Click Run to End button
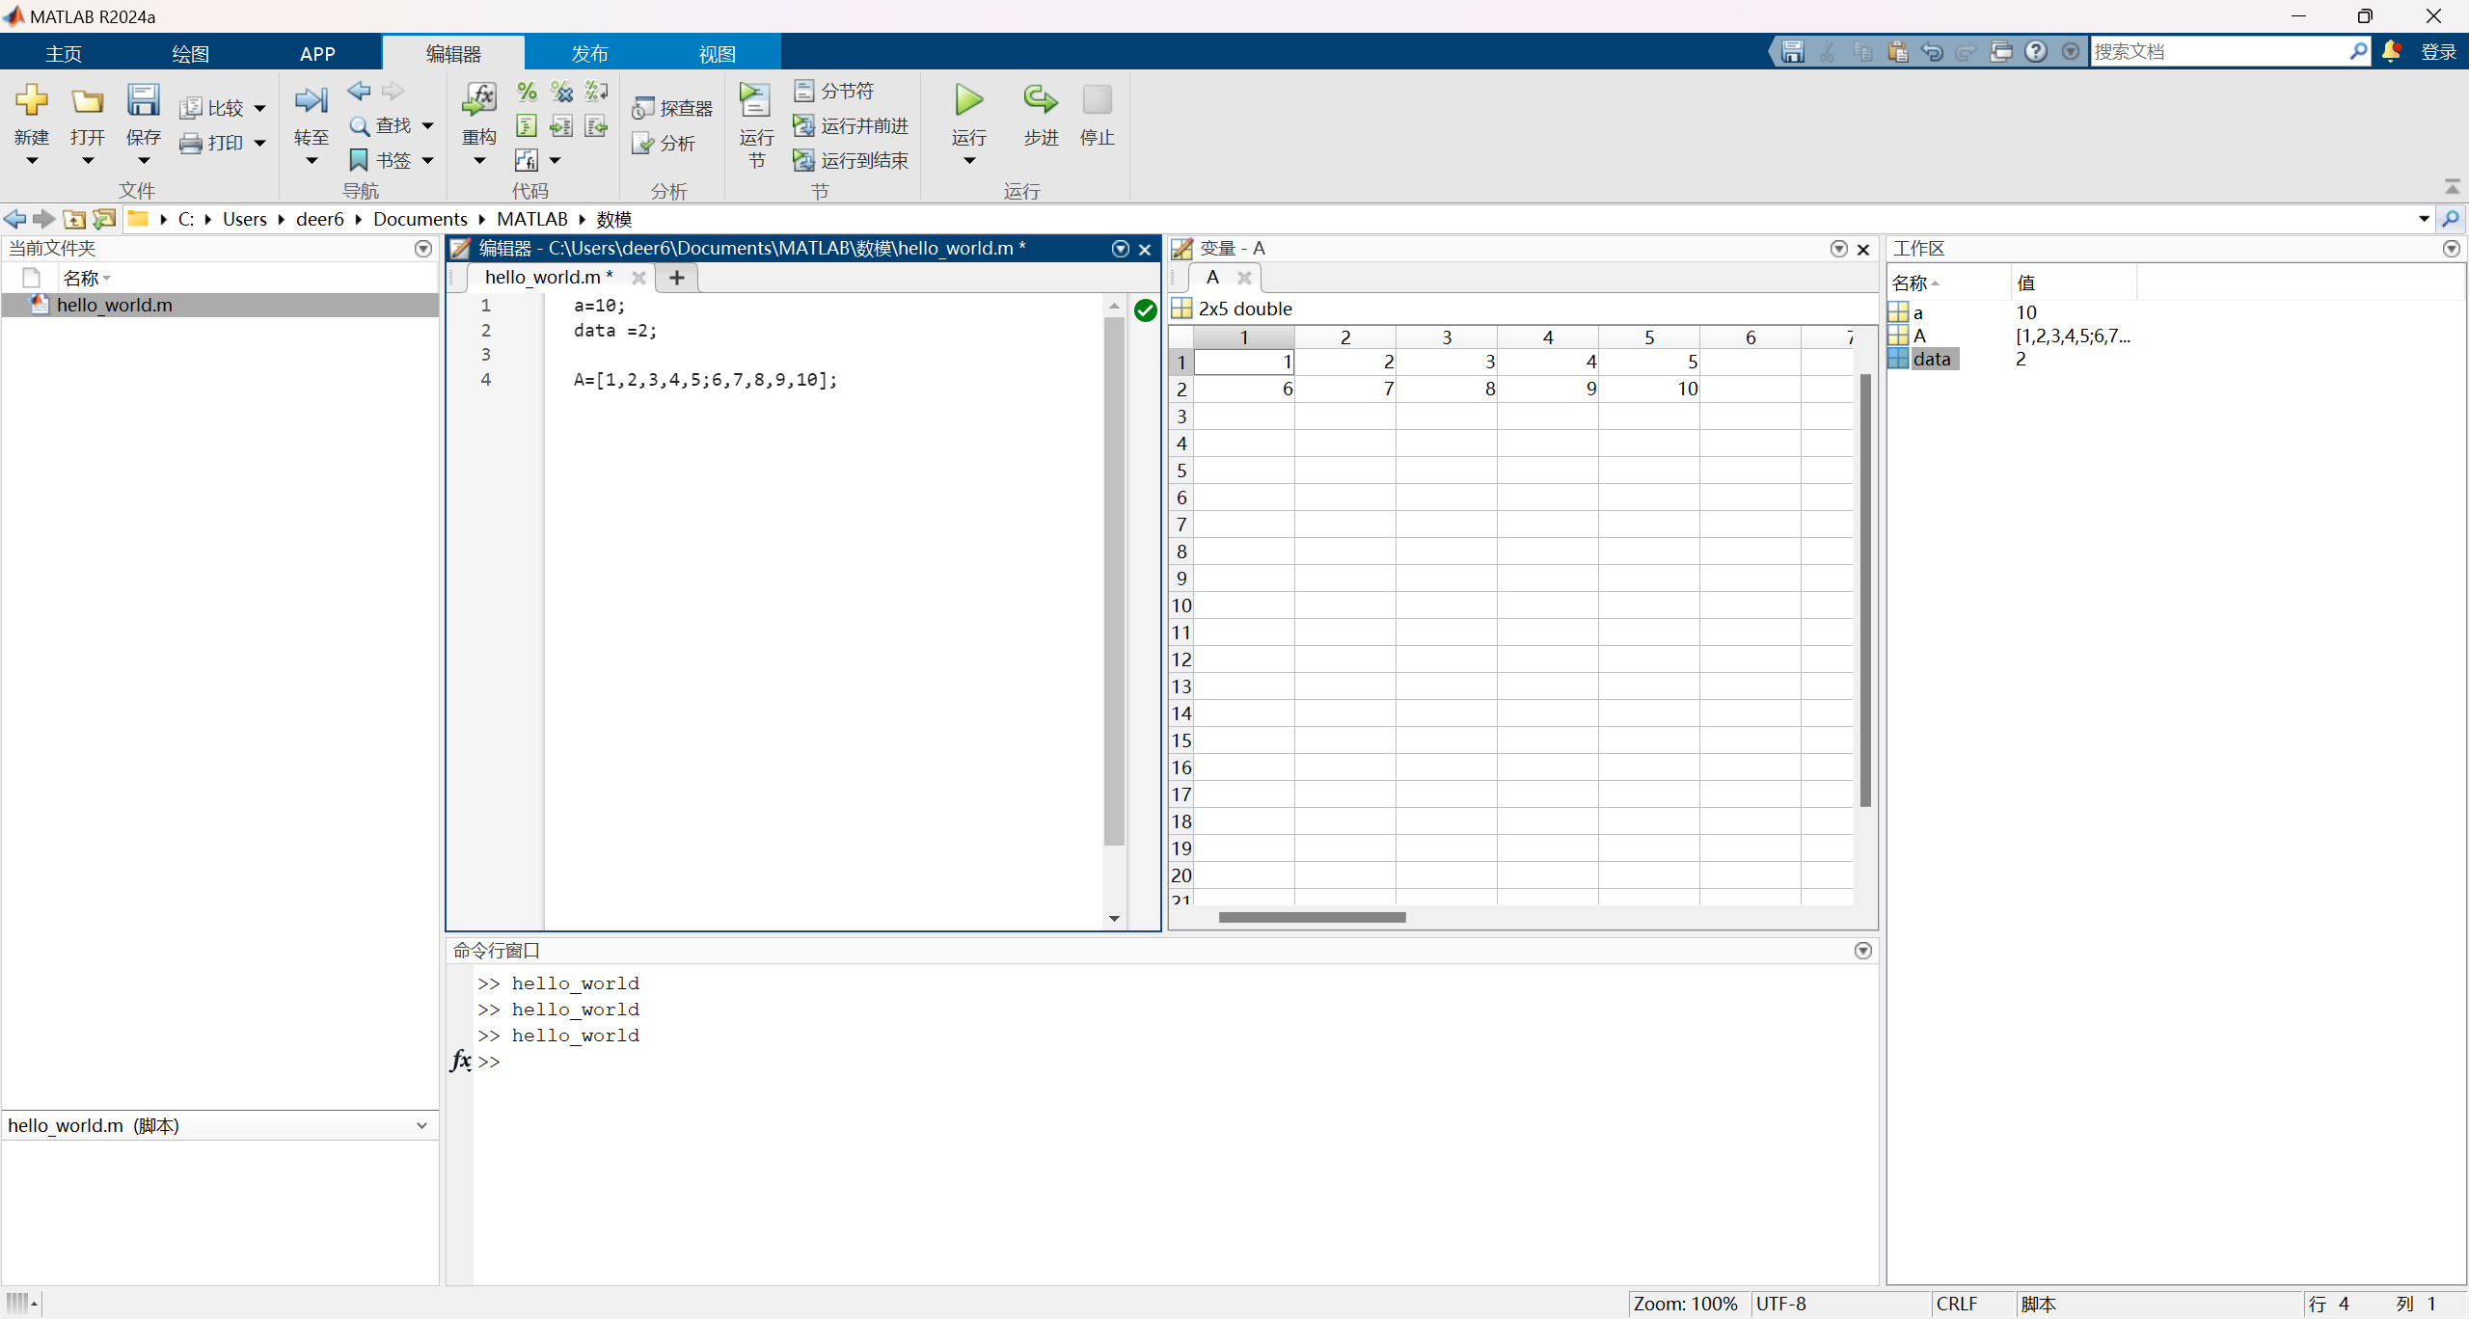This screenshot has width=2469, height=1319. point(852,160)
